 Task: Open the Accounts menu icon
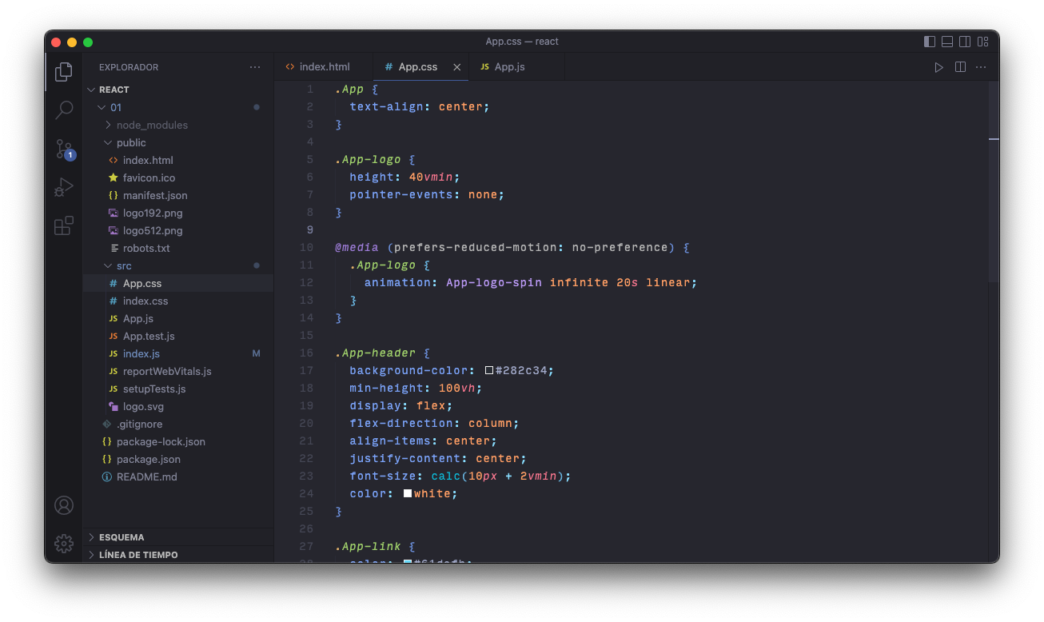click(64, 505)
